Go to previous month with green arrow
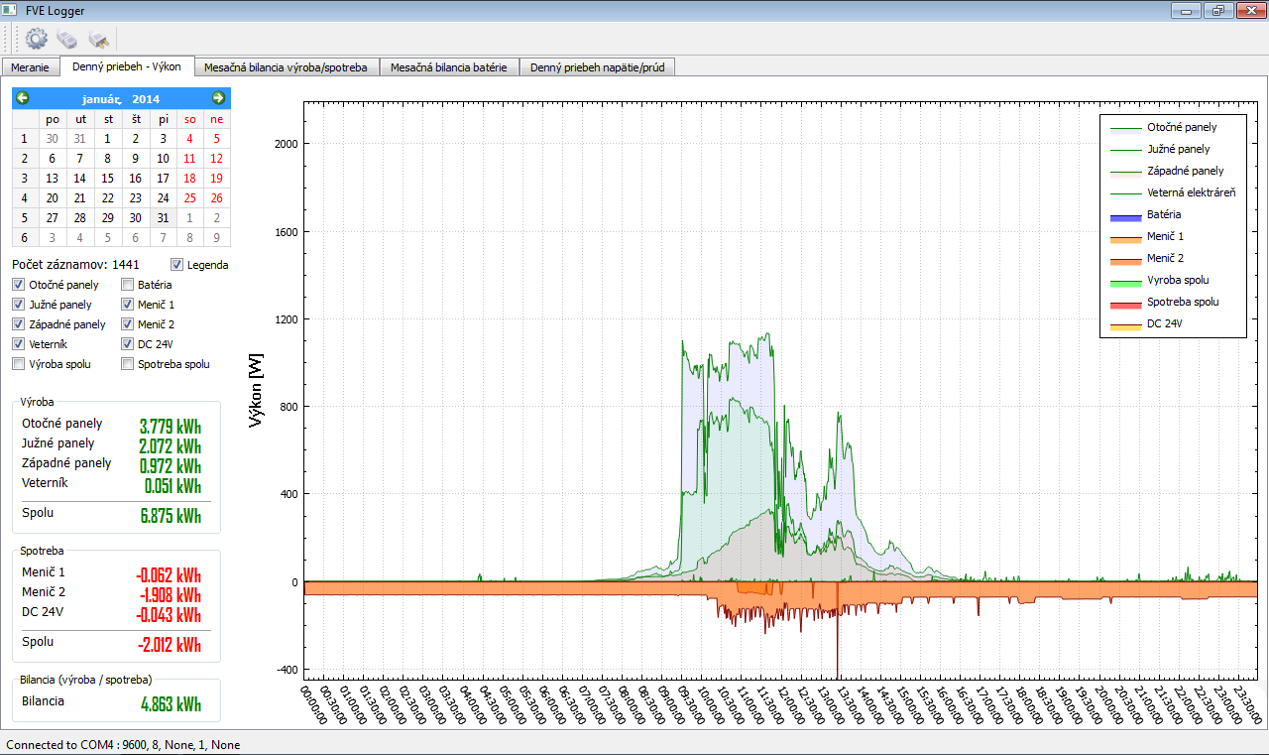Image resolution: width=1269 pixels, height=755 pixels. (23, 98)
